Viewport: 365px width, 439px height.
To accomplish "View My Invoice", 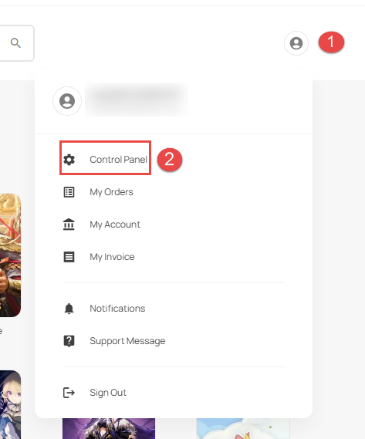I will (112, 257).
